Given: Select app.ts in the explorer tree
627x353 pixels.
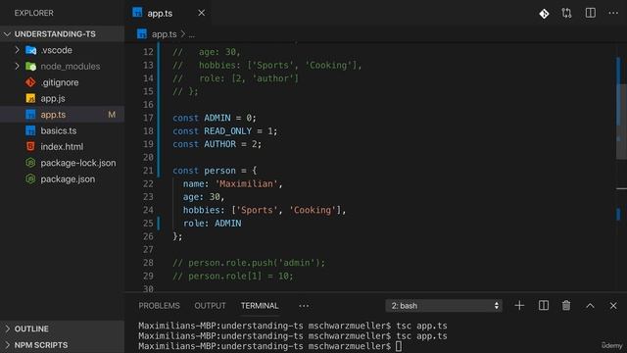Looking at the screenshot, I should [62, 115].
